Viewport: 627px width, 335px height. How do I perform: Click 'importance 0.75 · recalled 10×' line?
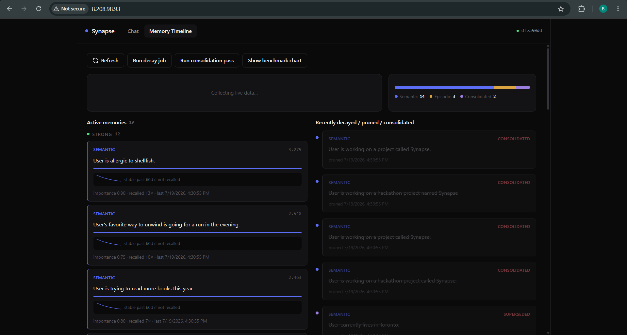(x=151, y=257)
